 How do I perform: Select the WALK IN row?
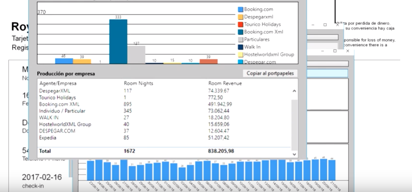(x=164, y=118)
